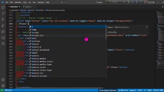Click 'Port : 5500' Live Server status
This screenshot has width=164, height=92.
coord(158,90)
